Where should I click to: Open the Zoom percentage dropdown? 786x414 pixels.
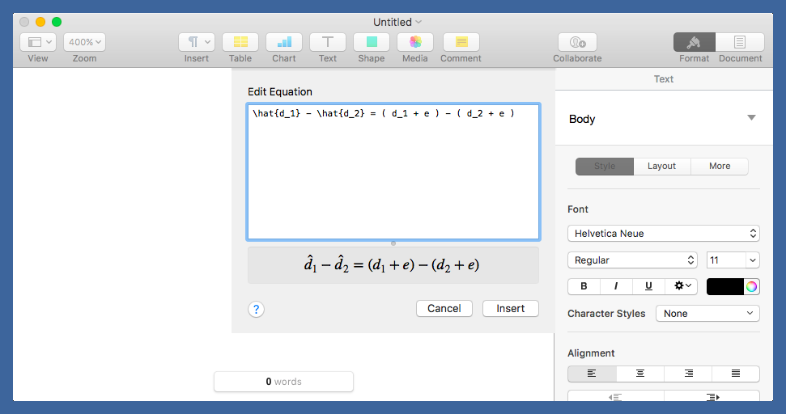(x=84, y=42)
